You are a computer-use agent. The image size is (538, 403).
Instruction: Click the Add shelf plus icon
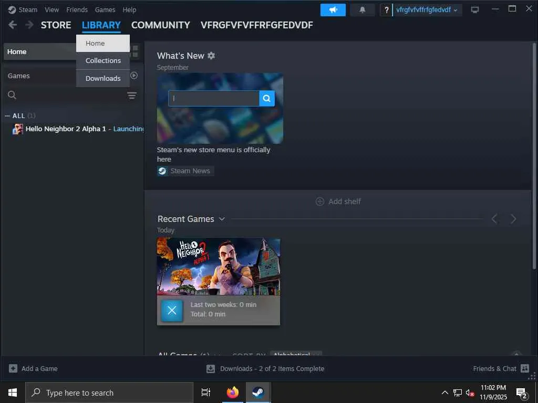[x=320, y=201]
